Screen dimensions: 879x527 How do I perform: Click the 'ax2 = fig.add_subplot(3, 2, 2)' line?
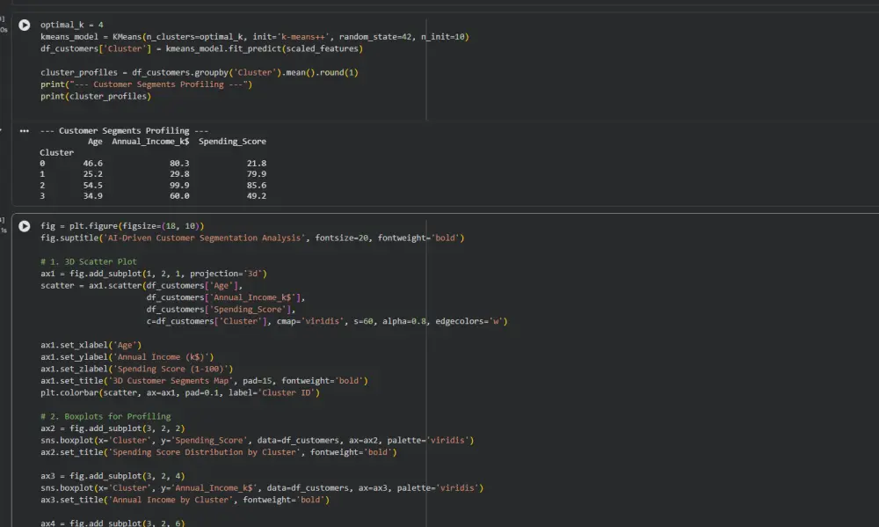click(113, 428)
